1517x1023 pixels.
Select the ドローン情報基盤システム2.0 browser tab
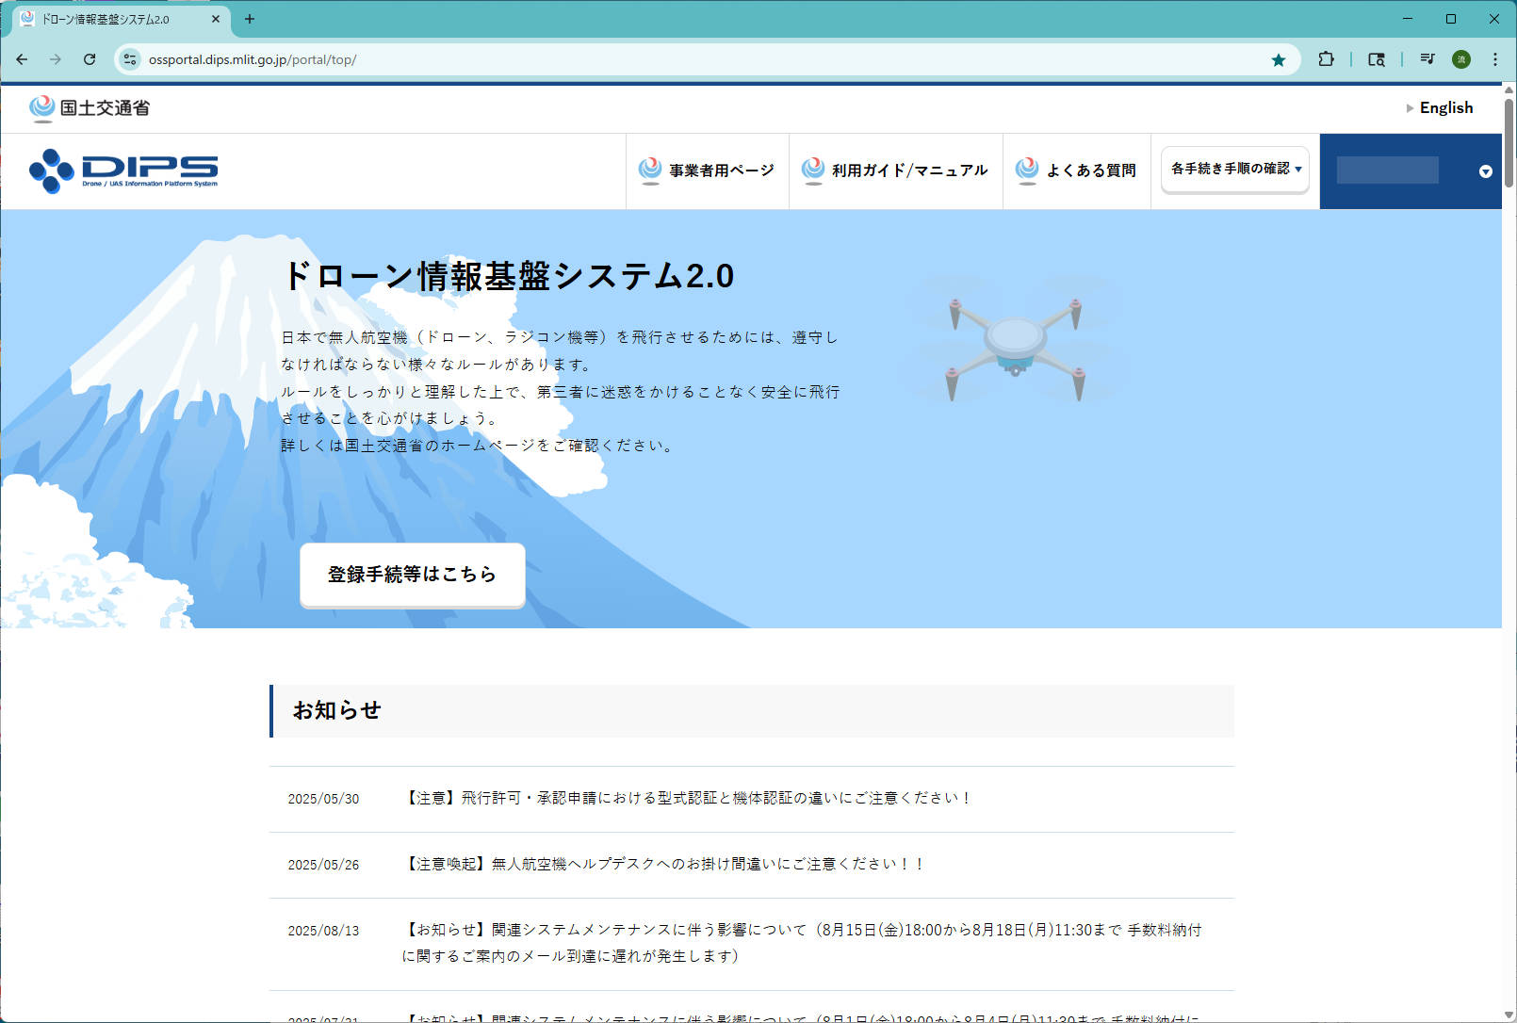[x=121, y=19]
